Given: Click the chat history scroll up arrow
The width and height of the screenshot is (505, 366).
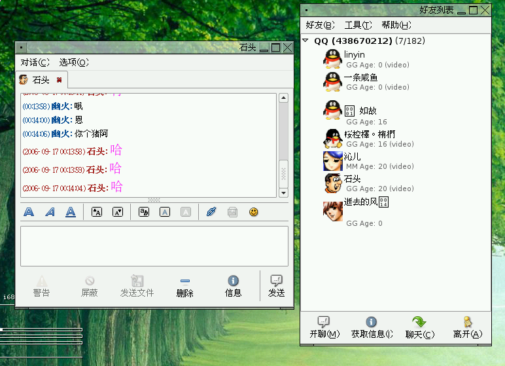Looking at the screenshot, I should [x=283, y=98].
